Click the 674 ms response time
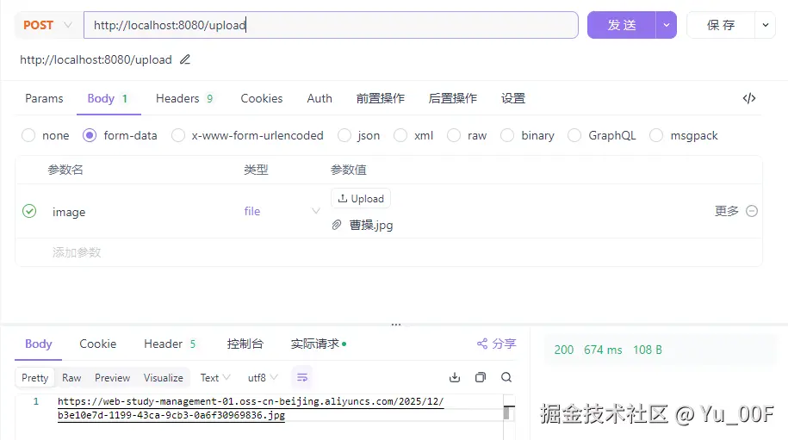Image resolution: width=788 pixels, height=440 pixels. (x=603, y=350)
